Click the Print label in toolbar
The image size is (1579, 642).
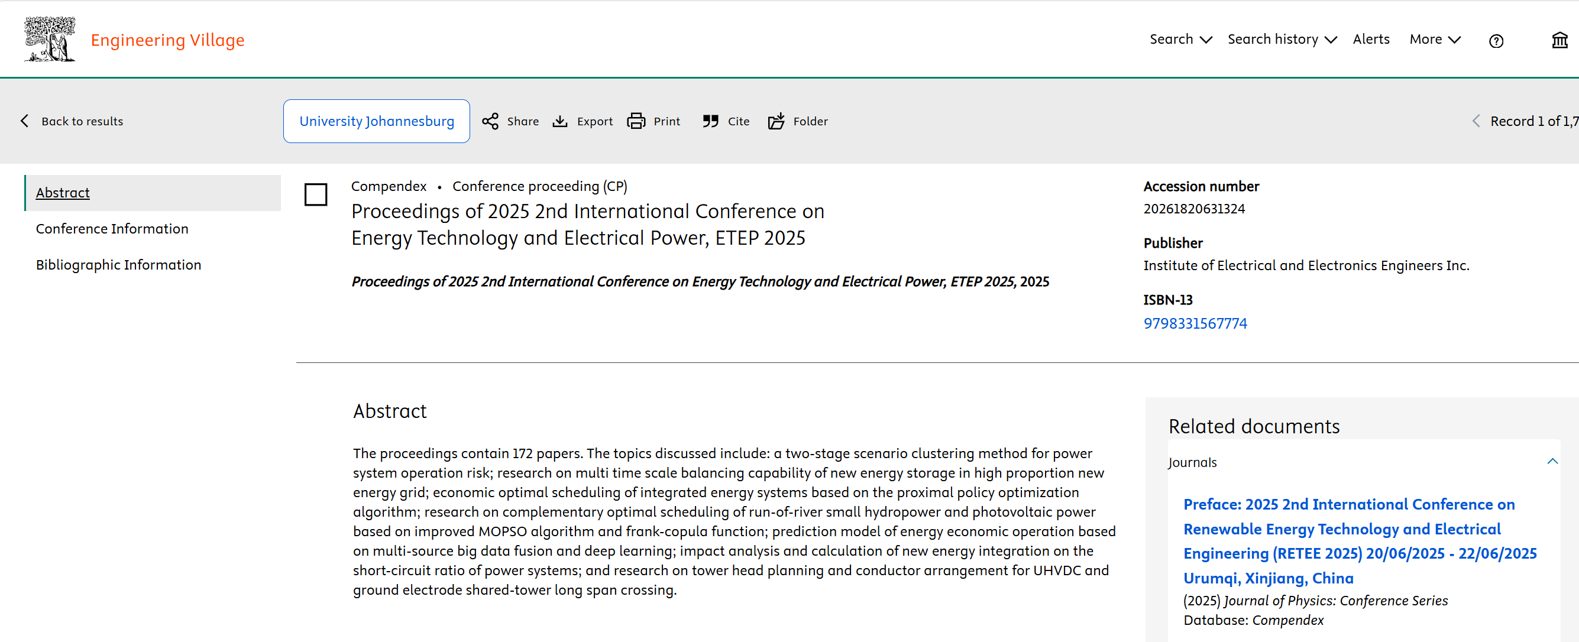[x=666, y=121]
